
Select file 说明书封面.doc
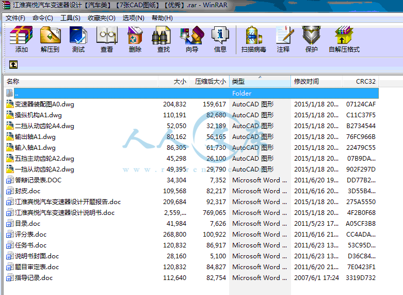point(37,256)
